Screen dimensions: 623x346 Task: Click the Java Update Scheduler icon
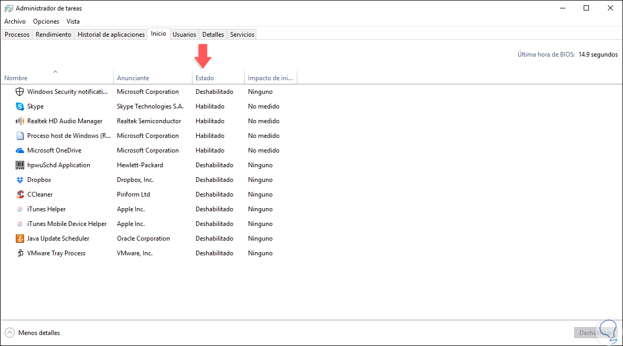[x=19, y=239]
